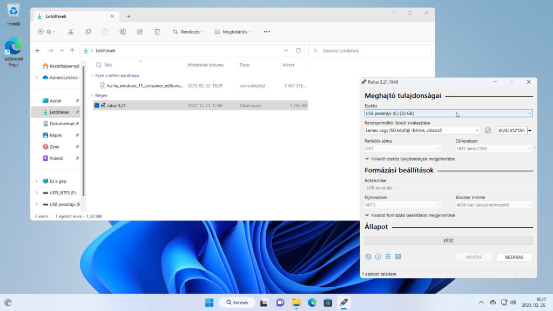Go up one folder level arrow

(72, 51)
